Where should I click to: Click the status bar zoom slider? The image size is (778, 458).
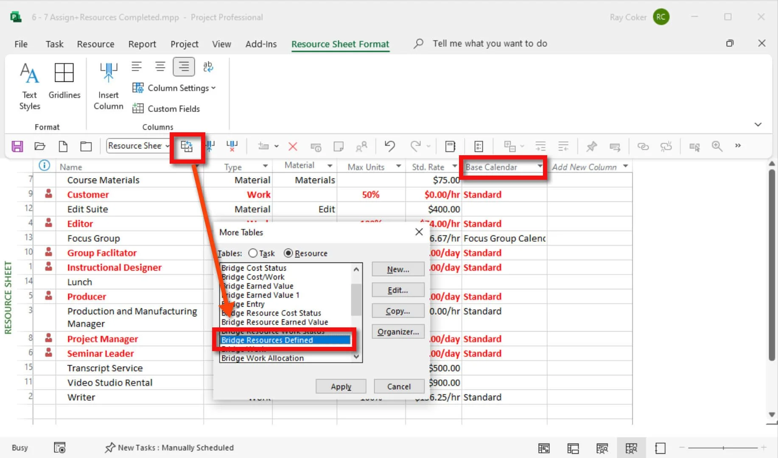pos(723,447)
